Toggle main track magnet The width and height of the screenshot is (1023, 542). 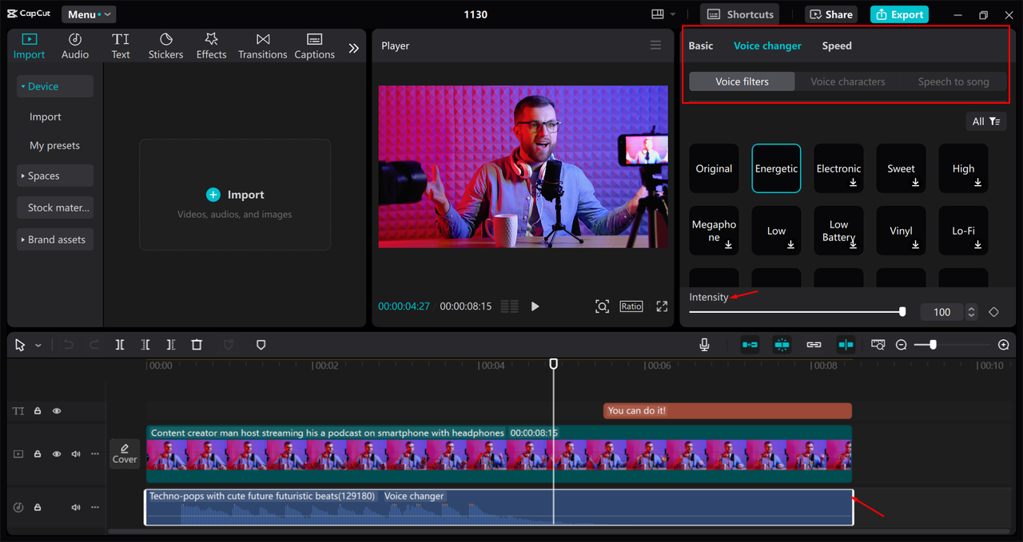click(x=750, y=345)
